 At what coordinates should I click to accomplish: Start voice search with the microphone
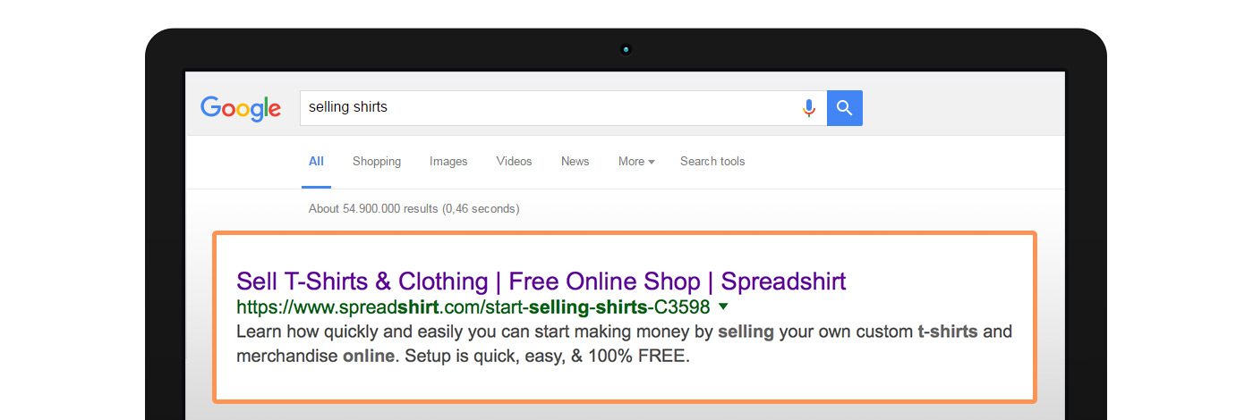pyautogui.click(x=808, y=108)
